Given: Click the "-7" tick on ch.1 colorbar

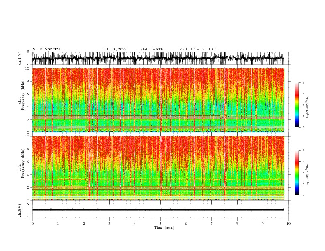Looking at the screenshot, I should coord(303,127).
